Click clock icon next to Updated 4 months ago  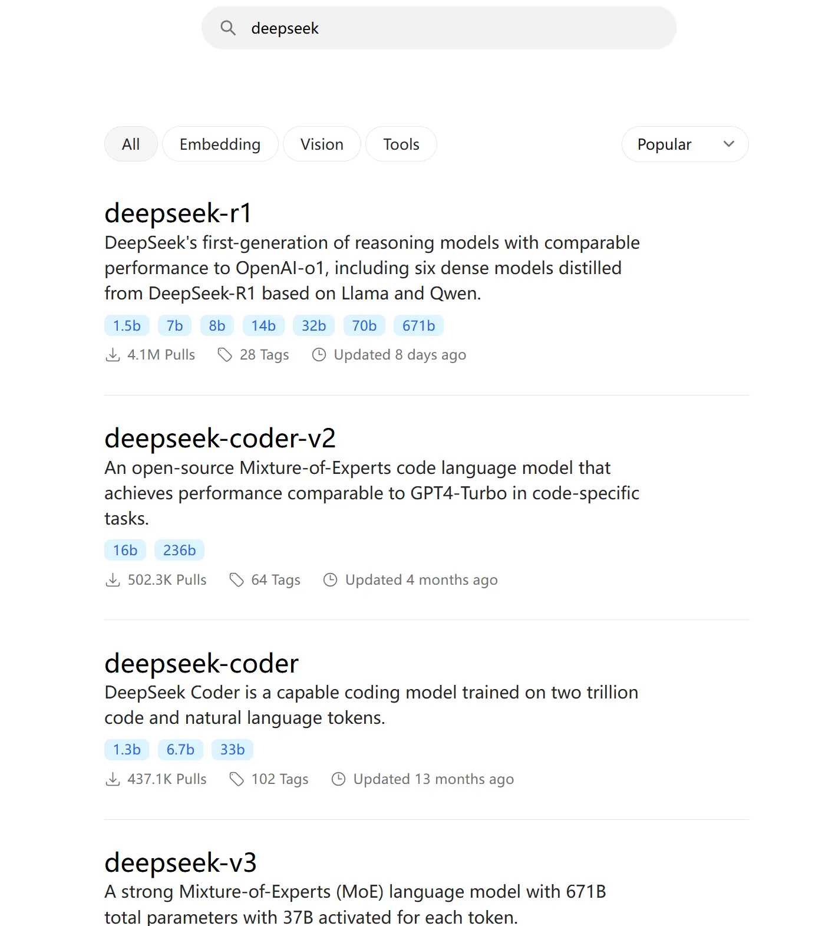point(331,579)
